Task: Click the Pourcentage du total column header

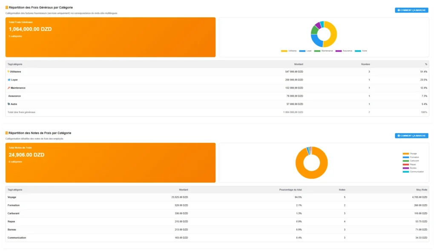Action: click(290, 190)
